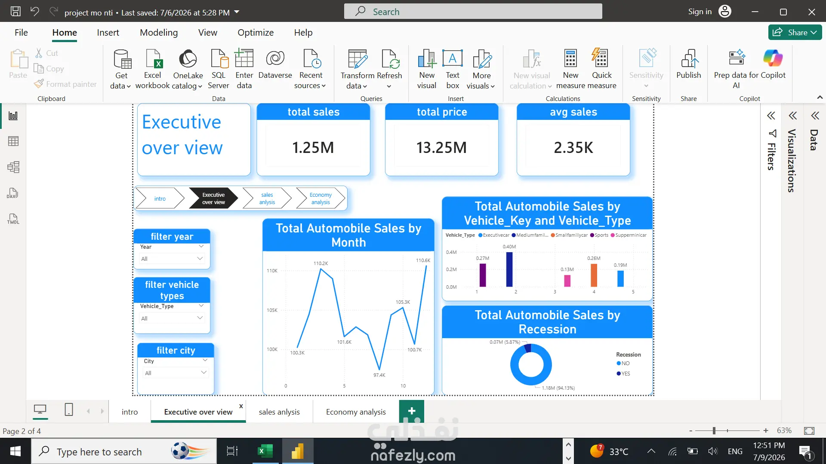This screenshot has width=826, height=464.
Task: Insert a New visual
Action: point(427,69)
